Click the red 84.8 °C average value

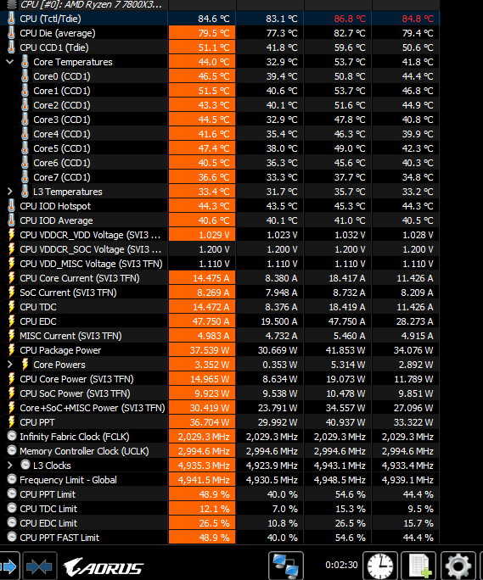click(x=418, y=19)
